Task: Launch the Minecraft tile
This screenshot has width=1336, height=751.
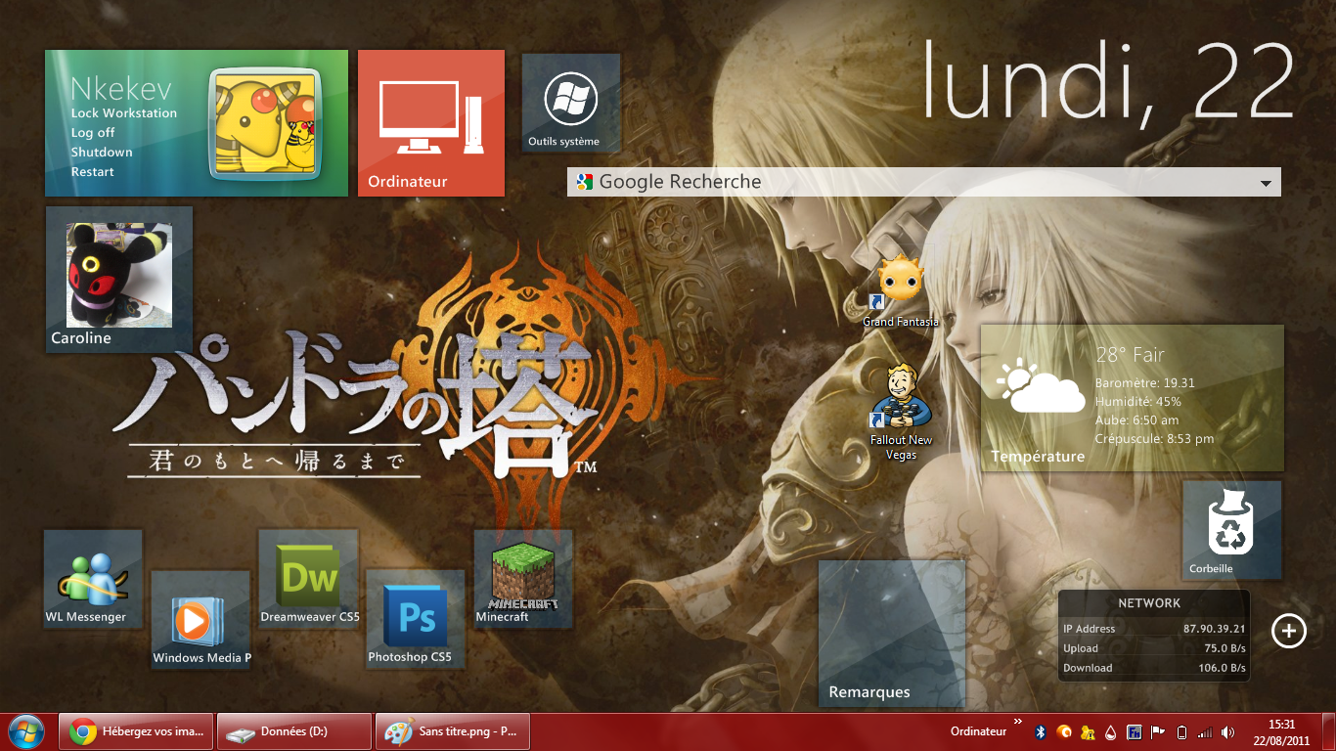Action: 523,579
